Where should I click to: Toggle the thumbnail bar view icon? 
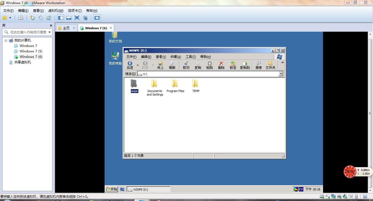tap(69, 18)
